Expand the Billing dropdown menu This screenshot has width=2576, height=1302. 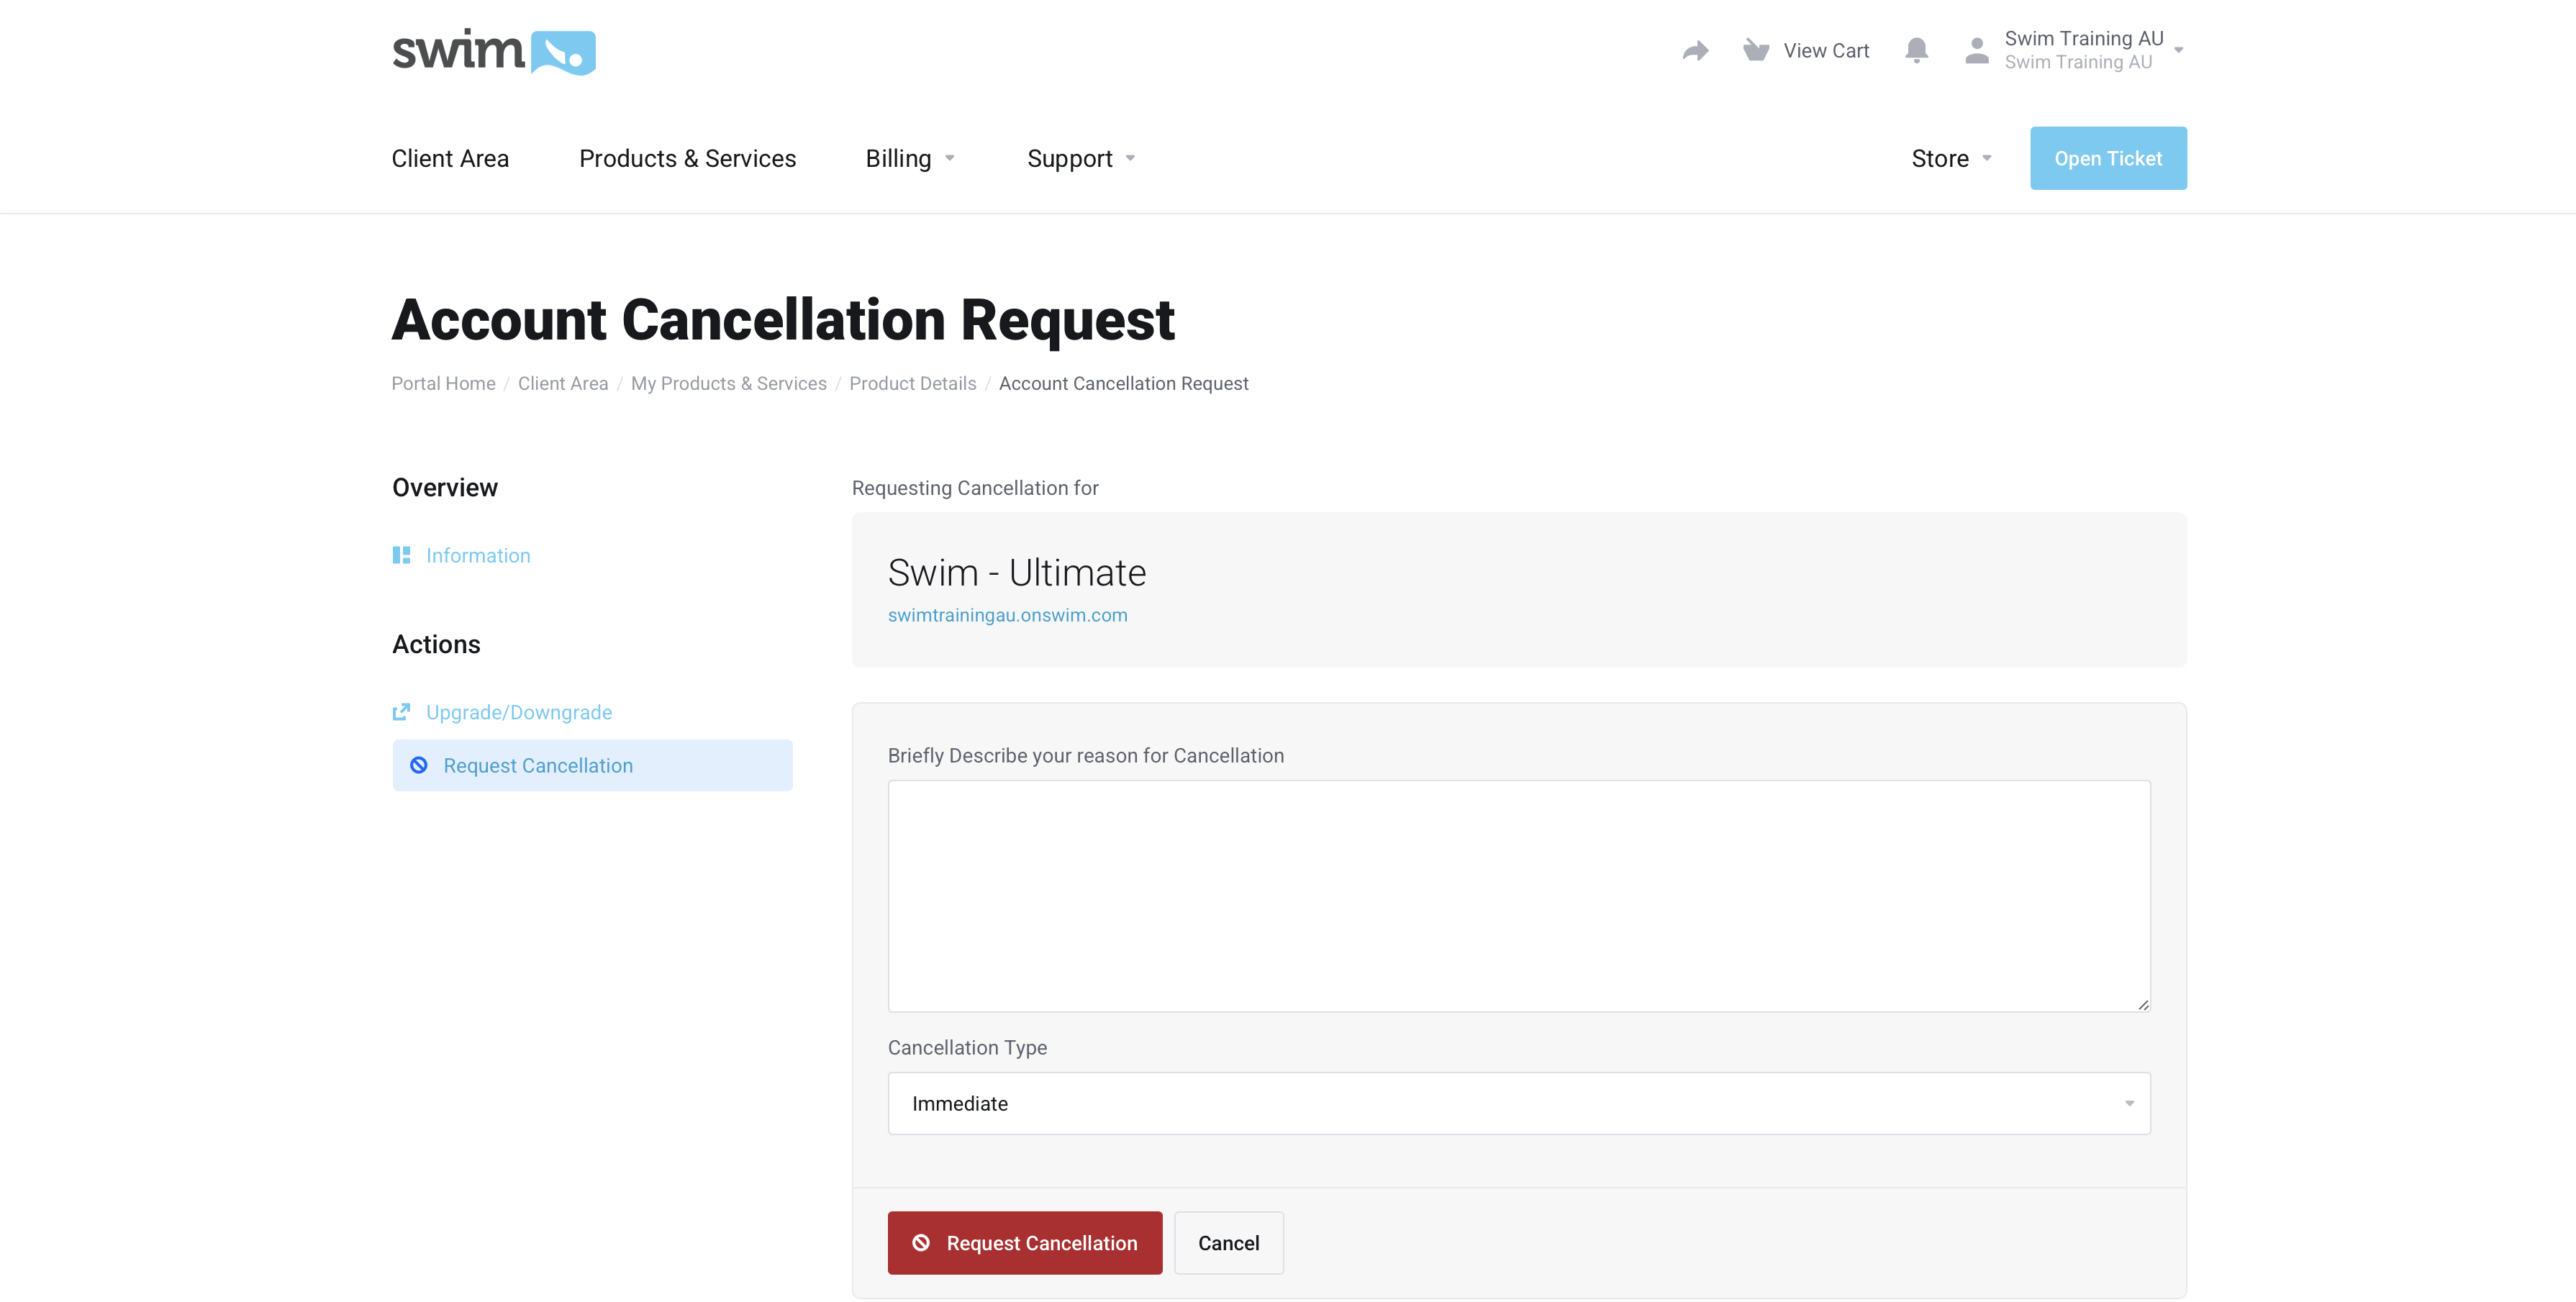tap(910, 158)
